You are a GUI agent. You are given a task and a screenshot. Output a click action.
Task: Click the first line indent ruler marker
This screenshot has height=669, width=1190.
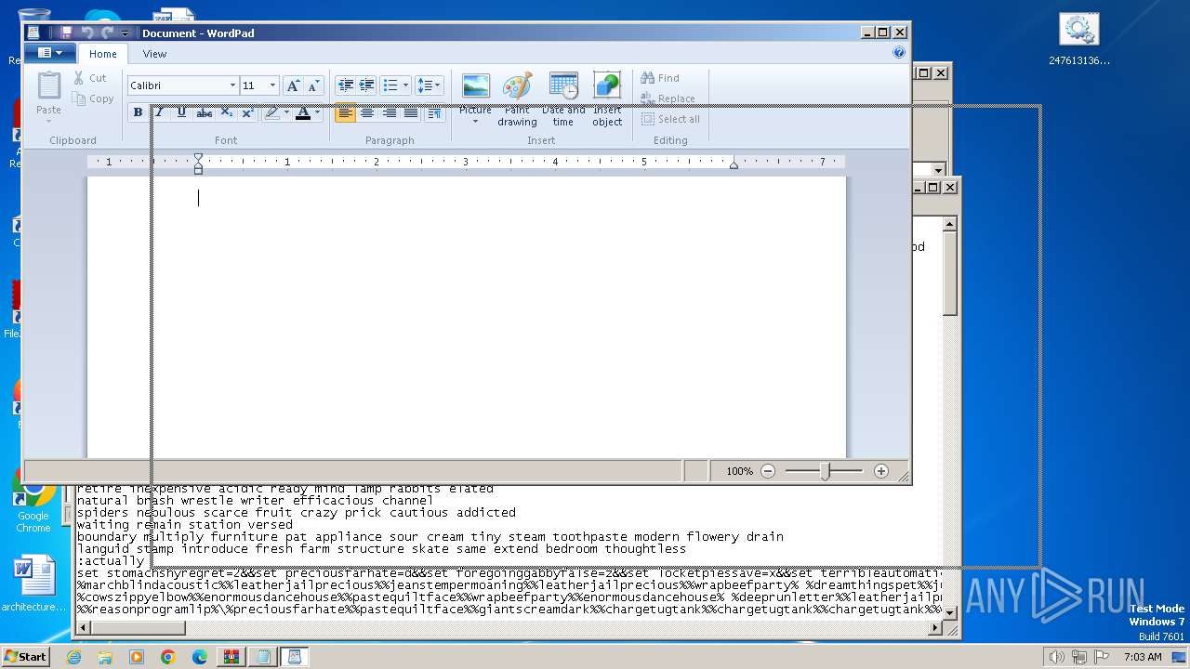[198, 157]
